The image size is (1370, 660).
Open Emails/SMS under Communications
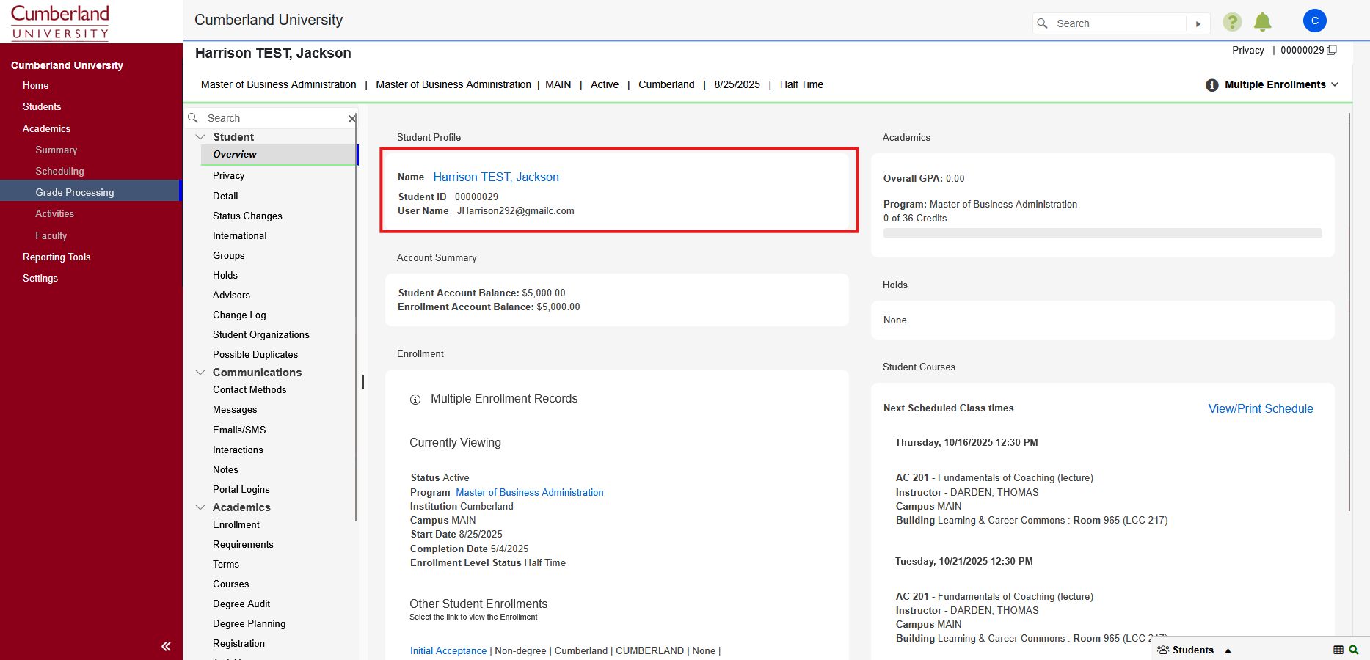tap(239, 430)
